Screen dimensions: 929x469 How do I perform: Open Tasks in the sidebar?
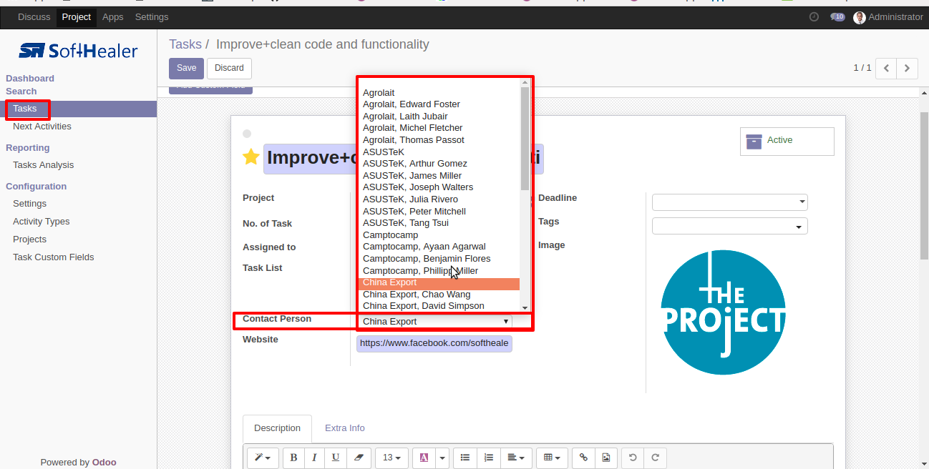coord(78,109)
